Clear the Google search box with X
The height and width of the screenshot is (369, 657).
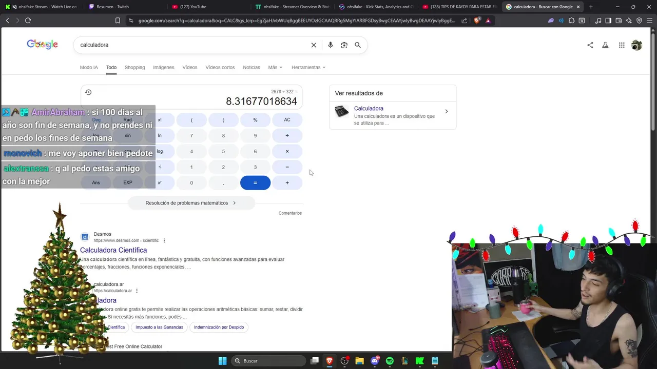(314, 45)
